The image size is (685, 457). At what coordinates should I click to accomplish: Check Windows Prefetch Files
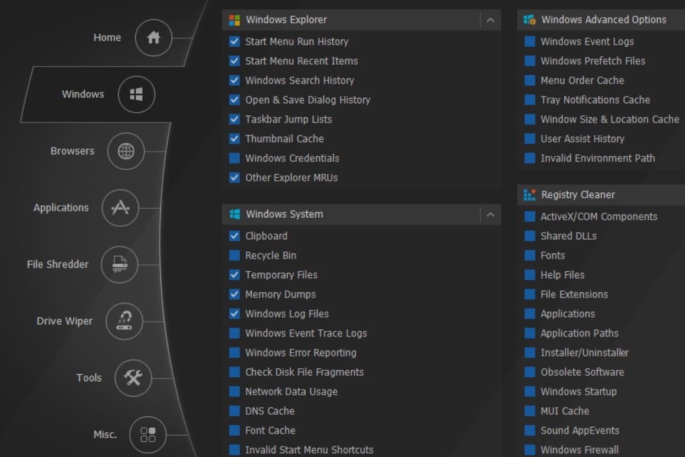[530, 61]
